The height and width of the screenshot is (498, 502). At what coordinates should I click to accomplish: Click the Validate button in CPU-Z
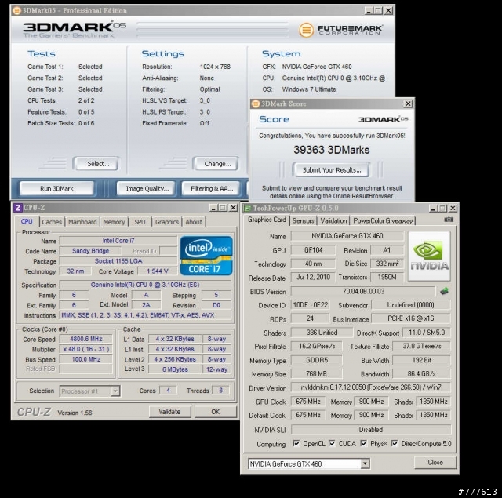[x=169, y=411]
